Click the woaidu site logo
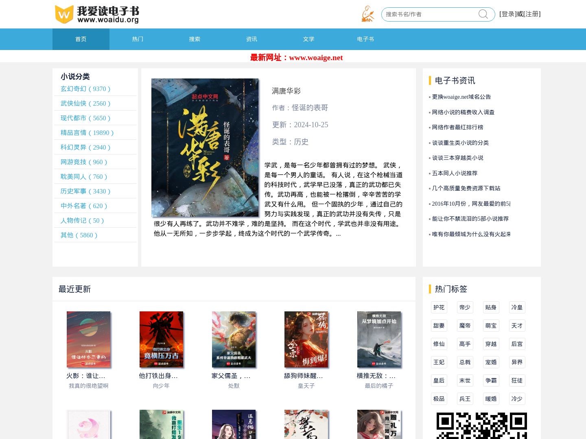The height and width of the screenshot is (439, 586). click(97, 14)
